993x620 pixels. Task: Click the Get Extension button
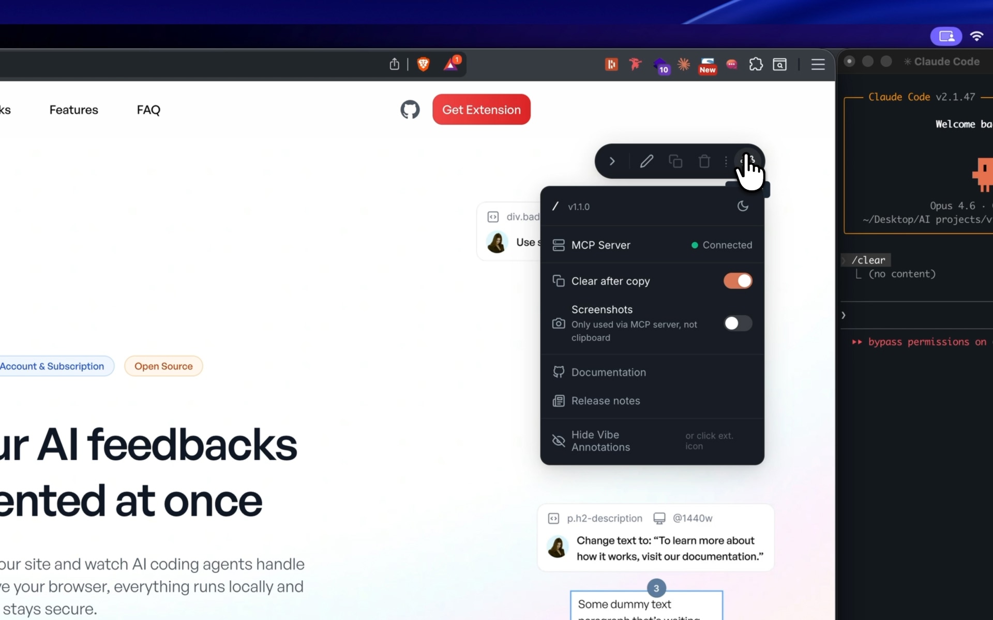(481, 110)
